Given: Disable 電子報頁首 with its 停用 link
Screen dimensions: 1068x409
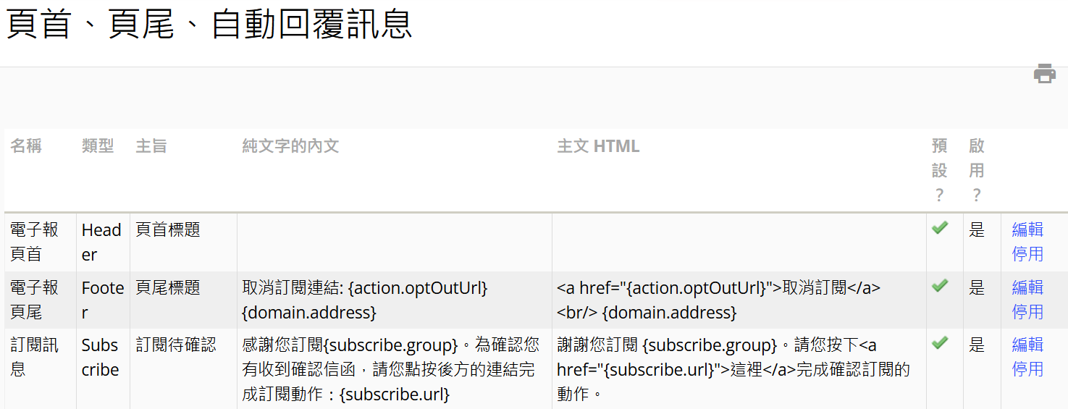Looking at the screenshot, I should pyautogui.click(x=1027, y=254).
